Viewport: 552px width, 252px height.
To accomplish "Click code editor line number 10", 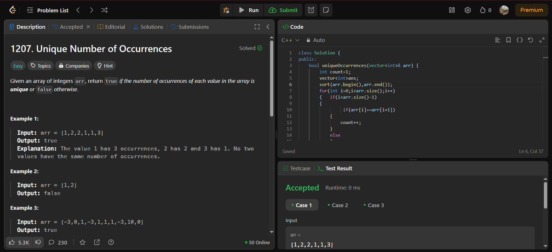I will 289,110.
